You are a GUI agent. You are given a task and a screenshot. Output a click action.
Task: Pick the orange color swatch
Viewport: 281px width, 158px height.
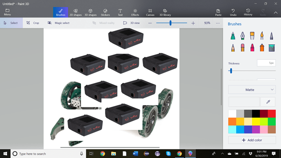232,121
